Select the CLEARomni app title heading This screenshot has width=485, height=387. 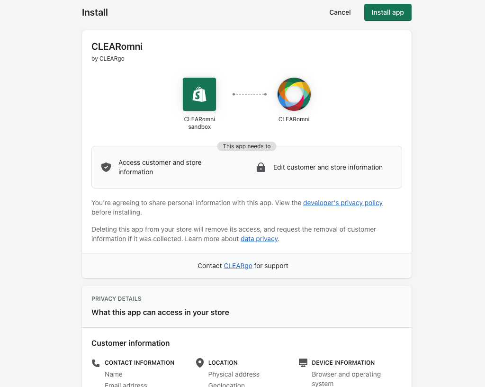pyautogui.click(x=117, y=46)
